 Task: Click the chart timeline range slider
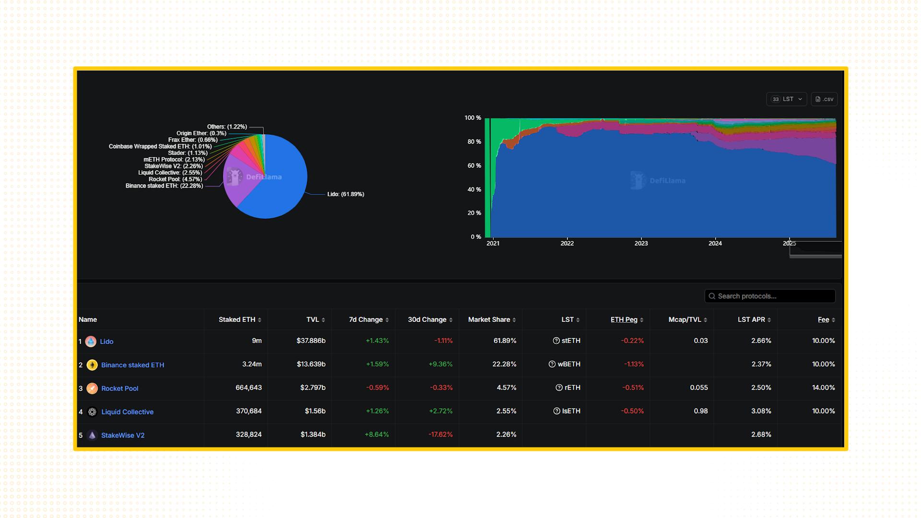click(815, 256)
